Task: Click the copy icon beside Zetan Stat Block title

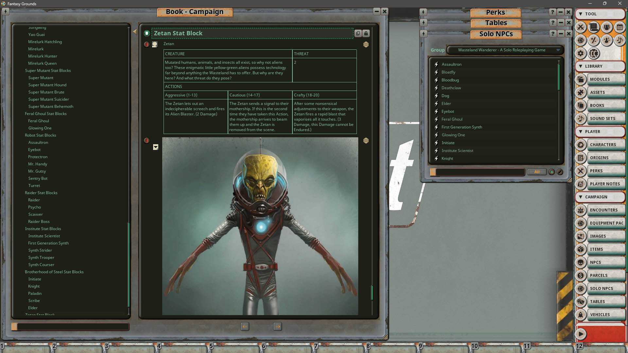Action: tap(358, 33)
